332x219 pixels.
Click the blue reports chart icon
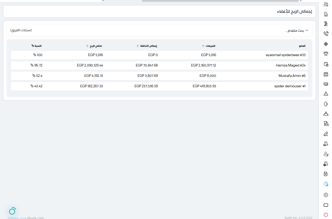click(326, 184)
